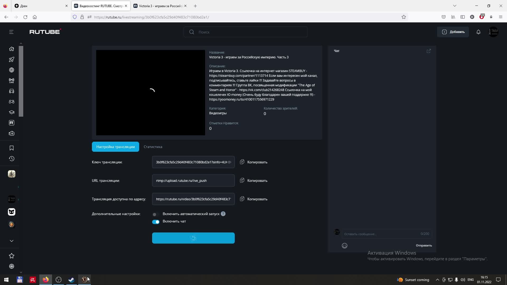The height and width of the screenshot is (285, 507).
Task: Switch to the Статистика tab
Action: click(153, 147)
